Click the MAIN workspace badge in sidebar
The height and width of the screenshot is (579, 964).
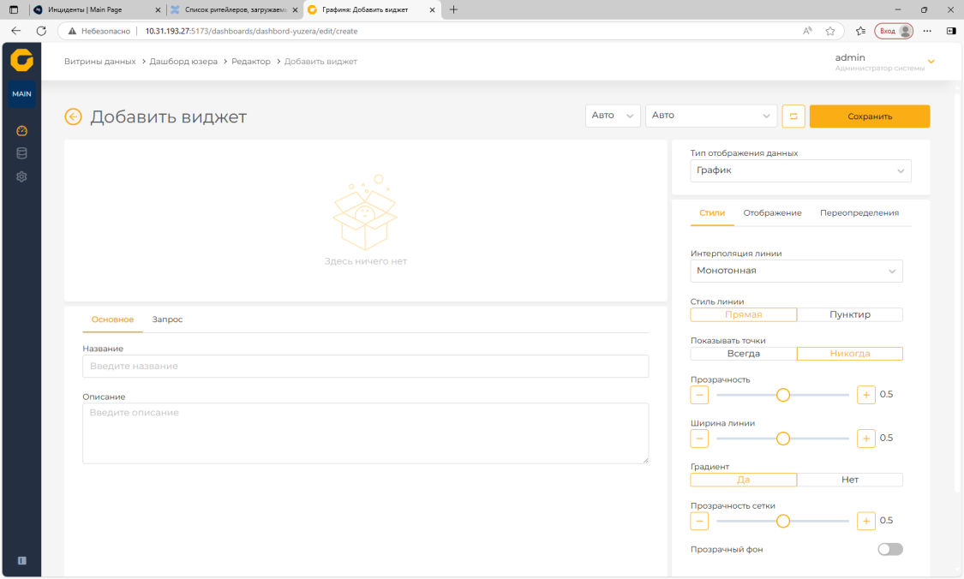21,94
